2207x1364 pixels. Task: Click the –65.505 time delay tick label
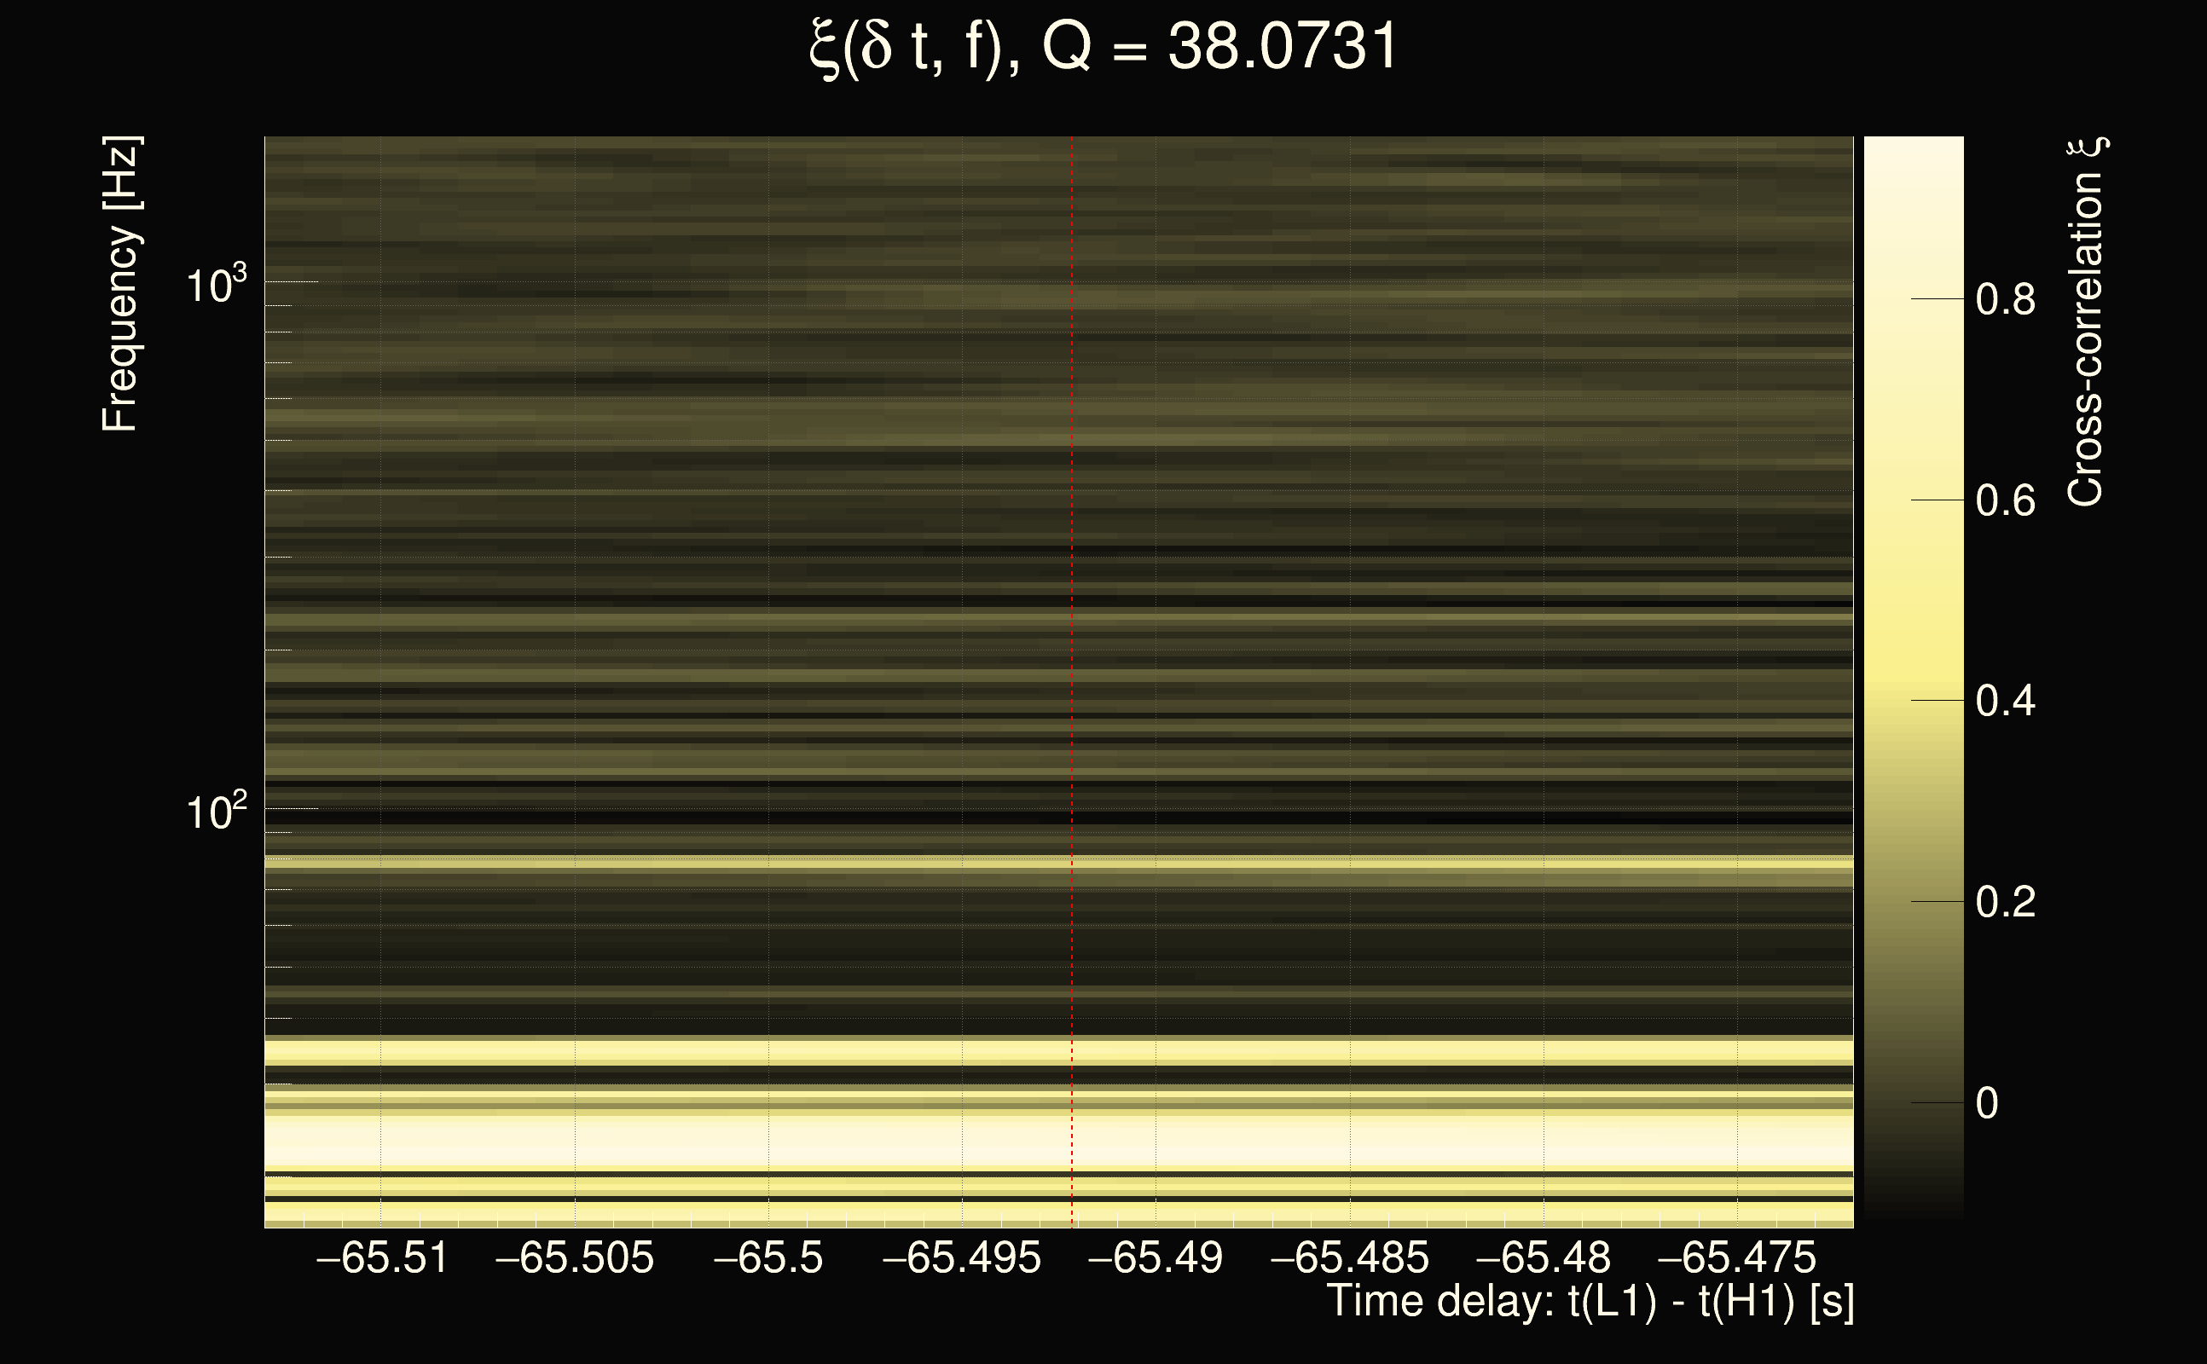[575, 1258]
